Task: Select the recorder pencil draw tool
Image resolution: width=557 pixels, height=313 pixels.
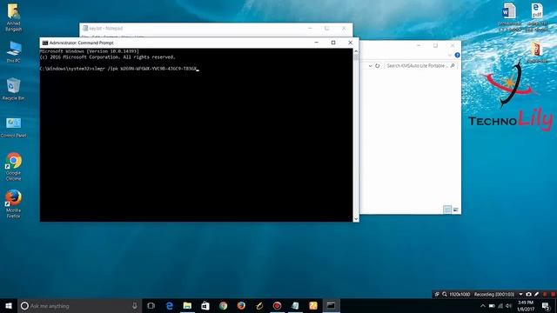Action: (x=536, y=294)
